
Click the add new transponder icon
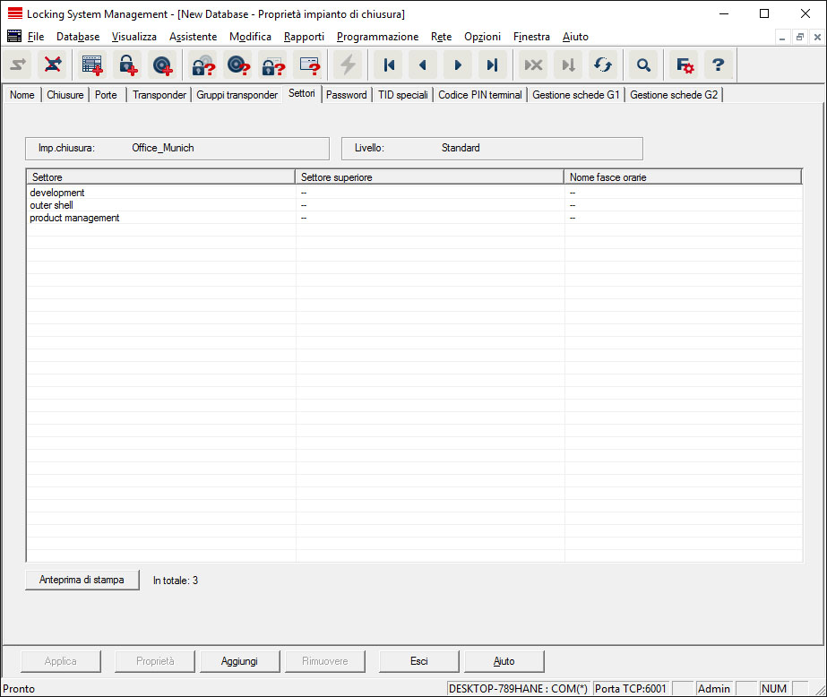[162, 65]
